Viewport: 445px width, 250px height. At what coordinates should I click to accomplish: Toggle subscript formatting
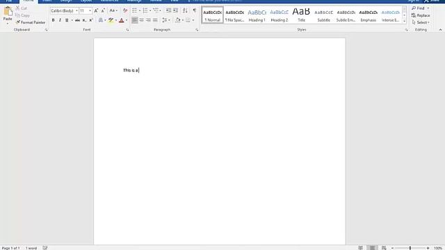(x=84, y=20)
